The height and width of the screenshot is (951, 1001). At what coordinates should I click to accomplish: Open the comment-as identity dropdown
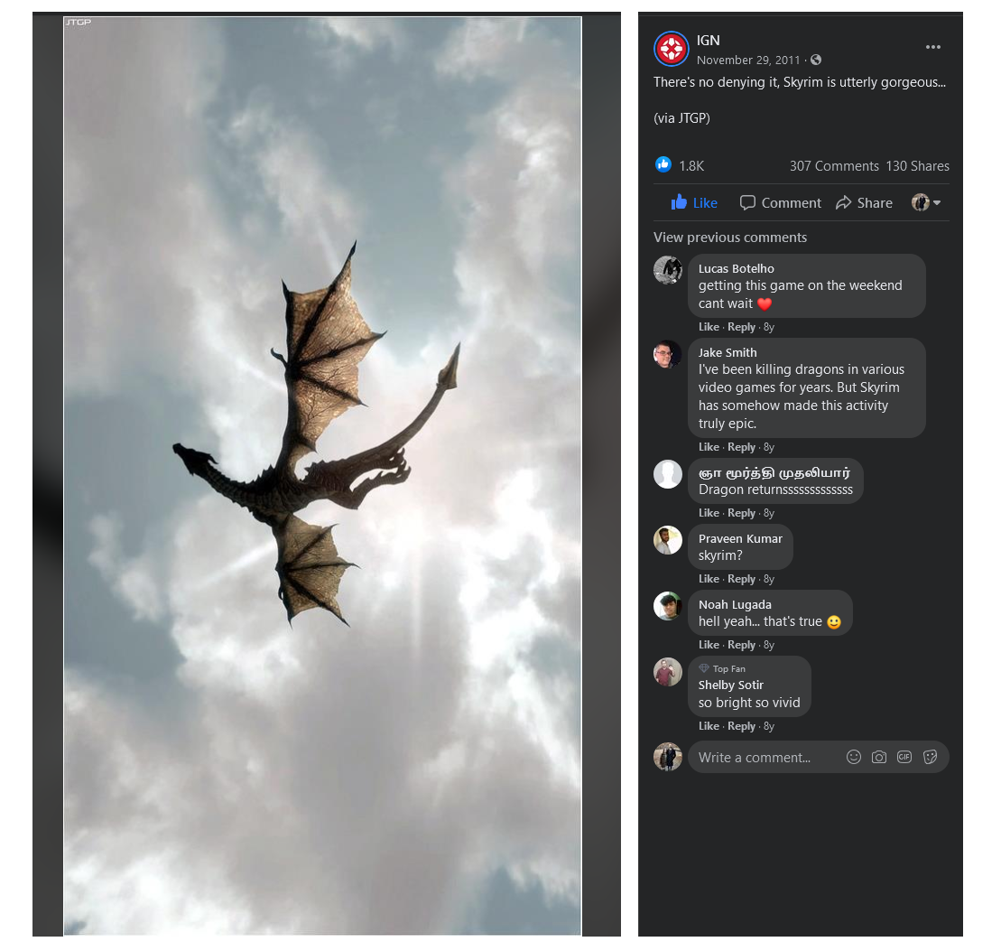click(926, 202)
